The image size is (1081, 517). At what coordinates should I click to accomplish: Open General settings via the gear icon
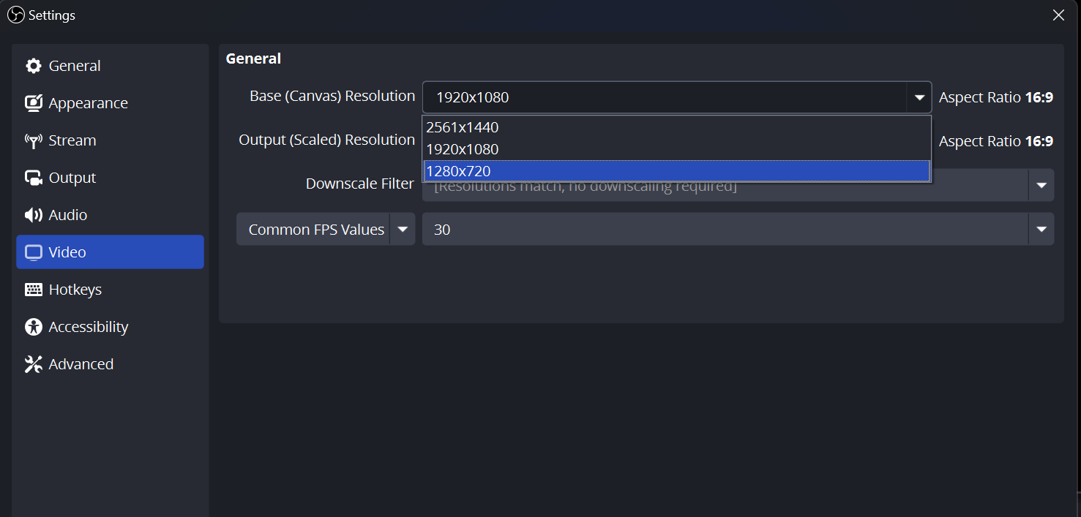tap(34, 65)
